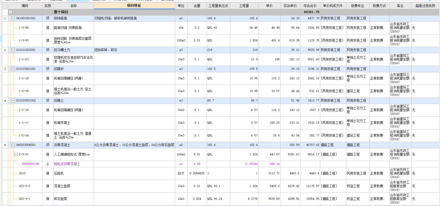This screenshot has height=206, width=440.
Task: Click the 混凝土垫层 name cell
Action: click(x=73, y=186)
